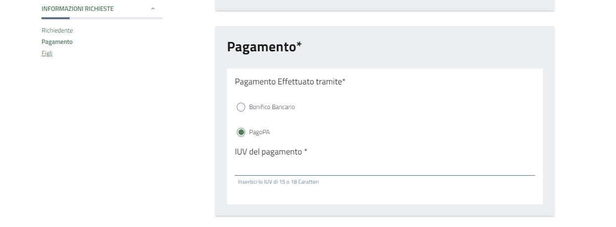Screen dimensions: 616x227
Task: Click the IUV 15 o 18 Caratteri hint
Action: pos(278,182)
